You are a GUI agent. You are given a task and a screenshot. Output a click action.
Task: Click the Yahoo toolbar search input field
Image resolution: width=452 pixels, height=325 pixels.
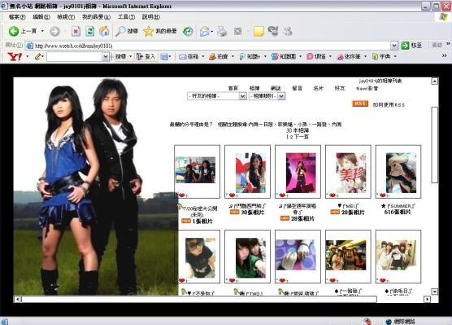click(75, 57)
